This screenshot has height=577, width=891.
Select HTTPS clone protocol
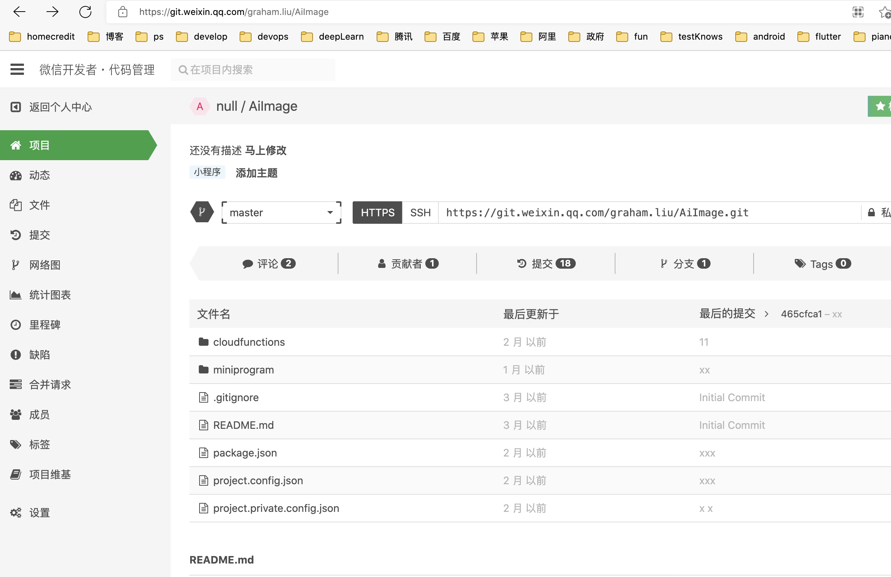point(377,213)
